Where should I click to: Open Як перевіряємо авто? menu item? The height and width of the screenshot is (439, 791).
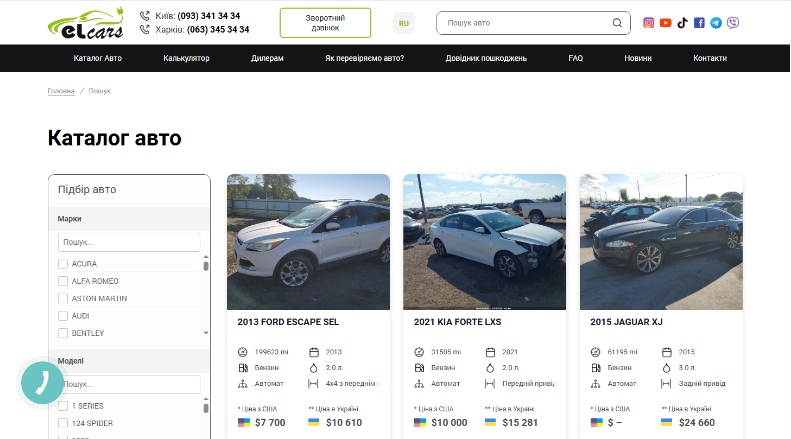364,58
